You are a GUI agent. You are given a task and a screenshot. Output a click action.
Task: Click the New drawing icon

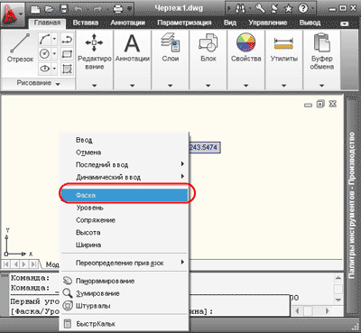point(36,9)
